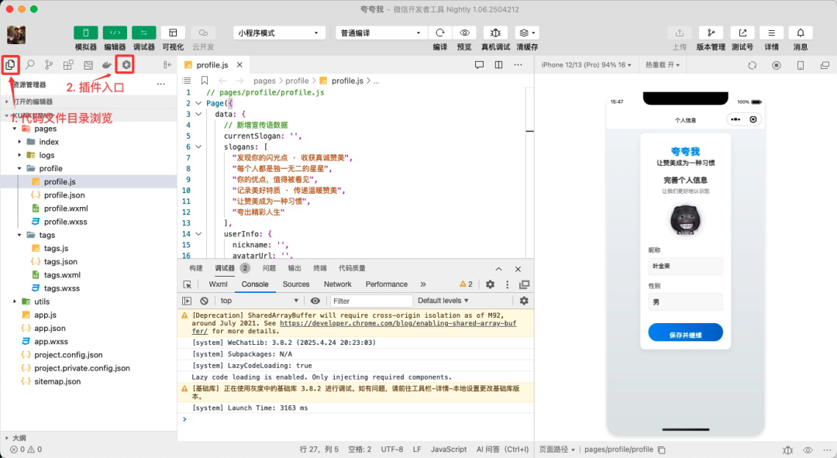Click the 保存并继续 button

685,332
